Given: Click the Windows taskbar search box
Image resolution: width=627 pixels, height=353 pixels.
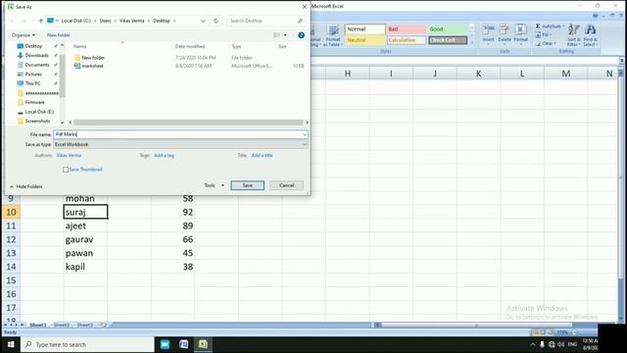Looking at the screenshot, I should pyautogui.click(x=87, y=344).
